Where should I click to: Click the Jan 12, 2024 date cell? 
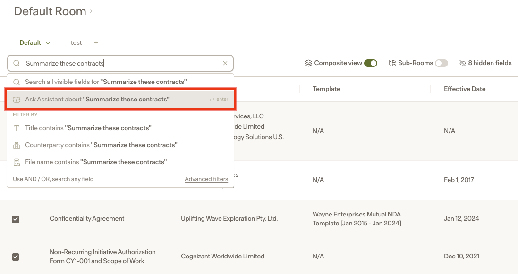[461, 218]
